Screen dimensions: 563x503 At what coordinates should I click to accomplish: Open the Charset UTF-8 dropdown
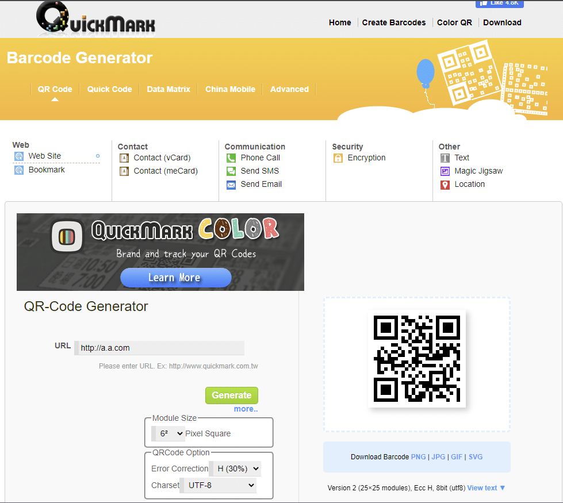coord(217,485)
